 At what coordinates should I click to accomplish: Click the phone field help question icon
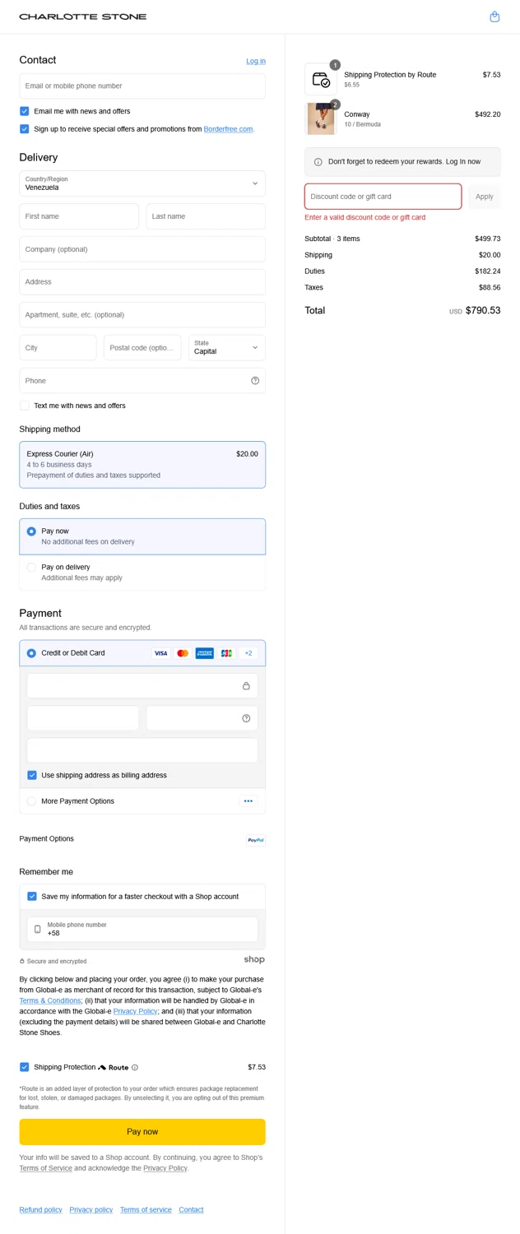pos(255,381)
